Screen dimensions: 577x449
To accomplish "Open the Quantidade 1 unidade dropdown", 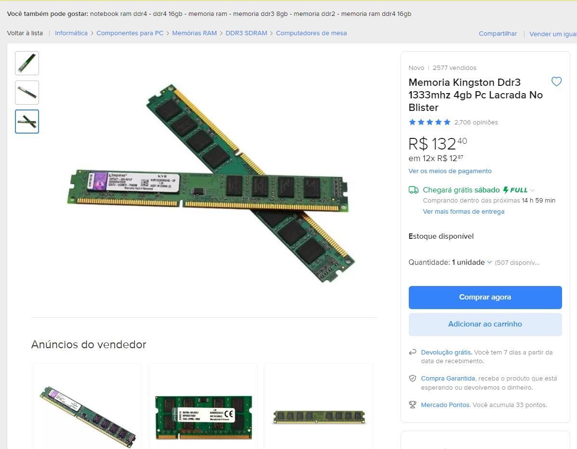I will coord(472,262).
